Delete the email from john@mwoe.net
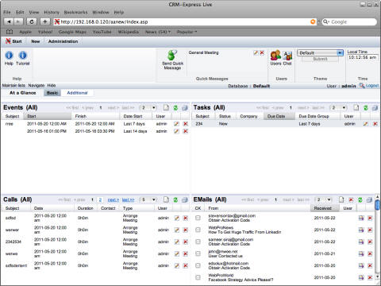This screenshot has width=381, height=286. [x=370, y=253]
